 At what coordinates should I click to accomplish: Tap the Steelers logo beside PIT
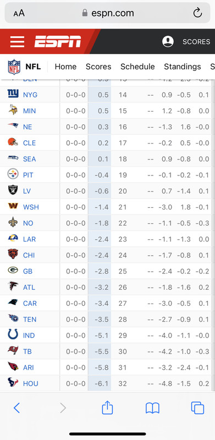(x=13, y=174)
